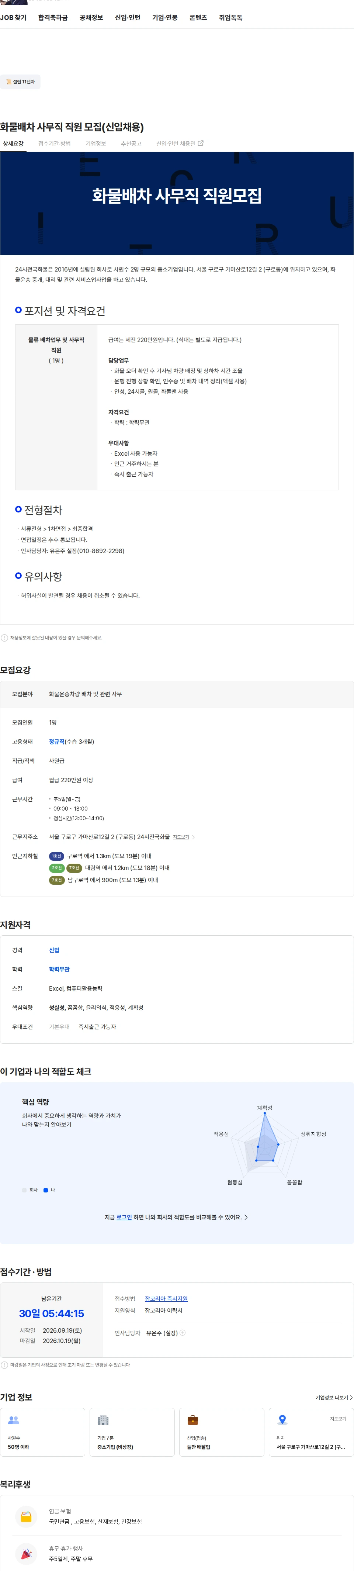This screenshot has width=354, height=1571.
Task: Open 기업정보 더보기 link
Action: (334, 1397)
